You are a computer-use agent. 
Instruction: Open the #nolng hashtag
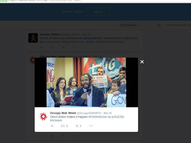click(x=90, y=42)
